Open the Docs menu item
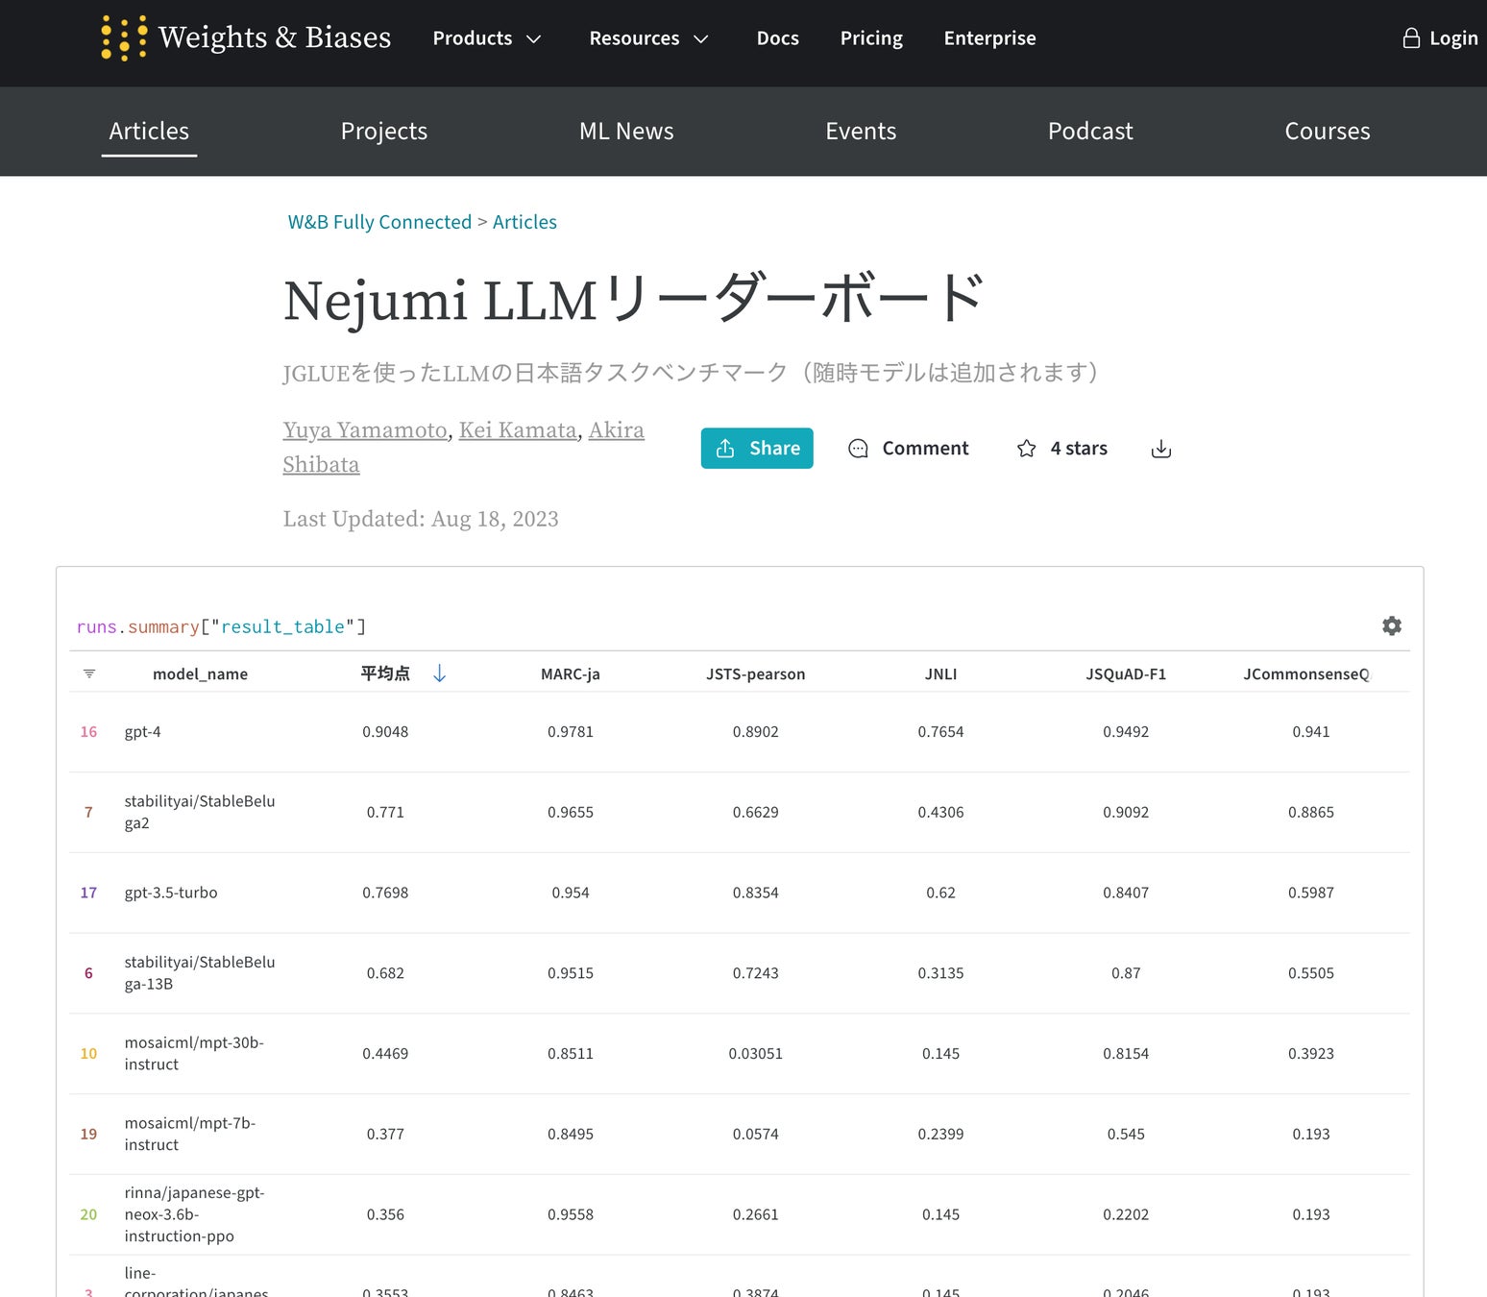The image size is (1487, 1297). pos(778,38)
